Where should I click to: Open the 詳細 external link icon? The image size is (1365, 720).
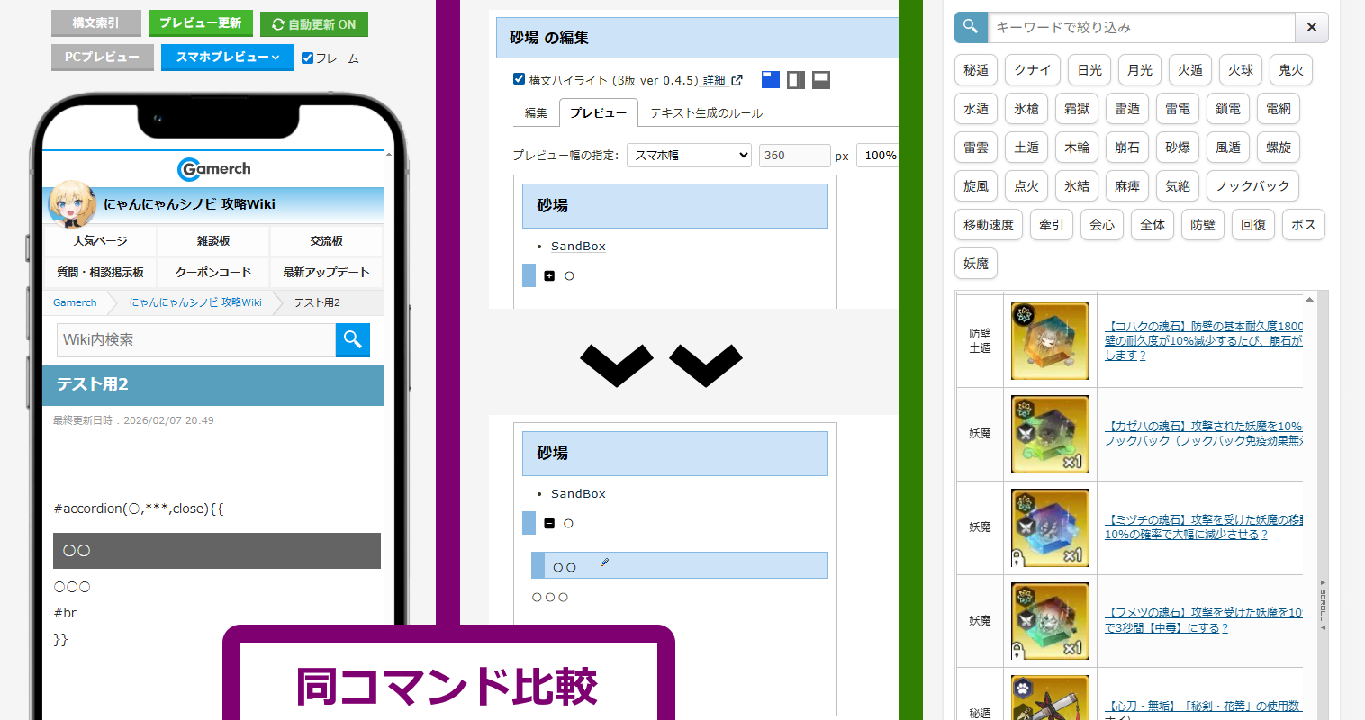737,80
